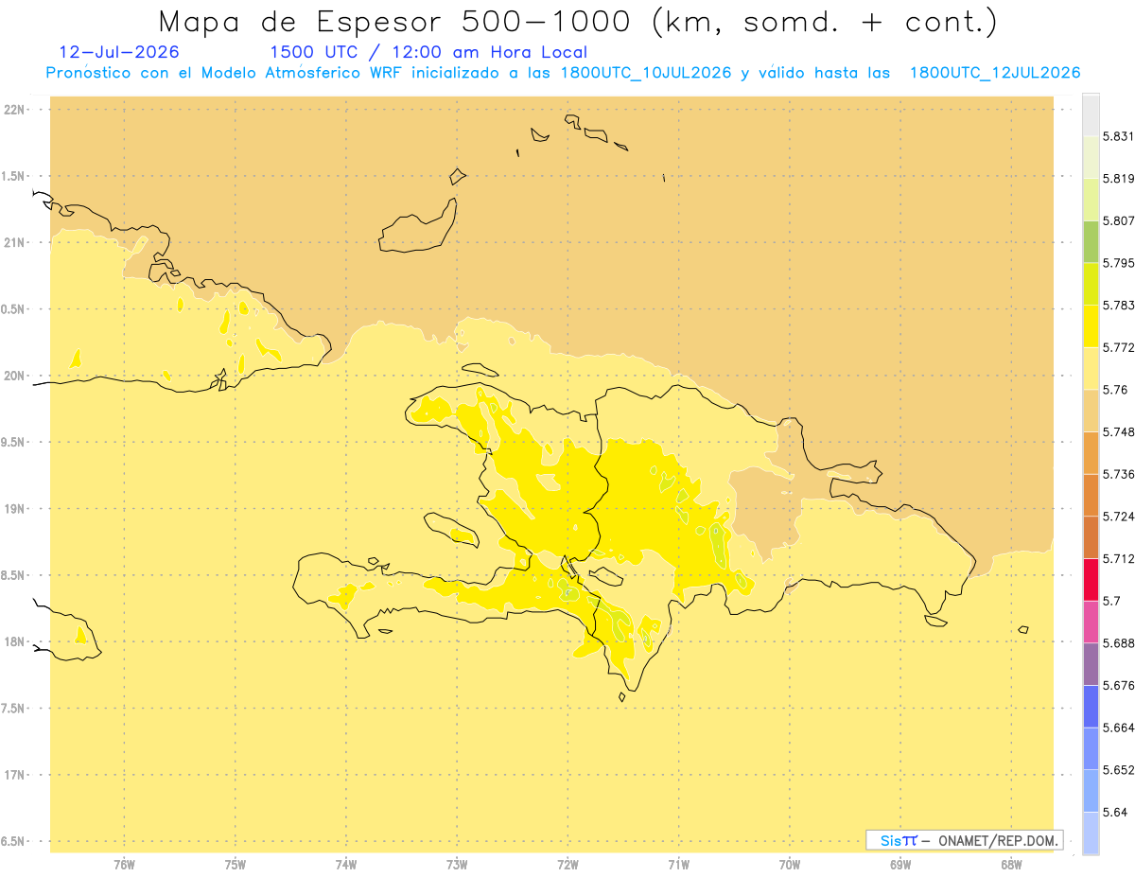Click the 17N latitude axis label
This screenshot has width=1135, height=877.
(x=13, y=775)
